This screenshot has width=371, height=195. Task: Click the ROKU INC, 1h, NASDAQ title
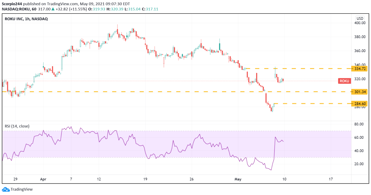[26, 19]
